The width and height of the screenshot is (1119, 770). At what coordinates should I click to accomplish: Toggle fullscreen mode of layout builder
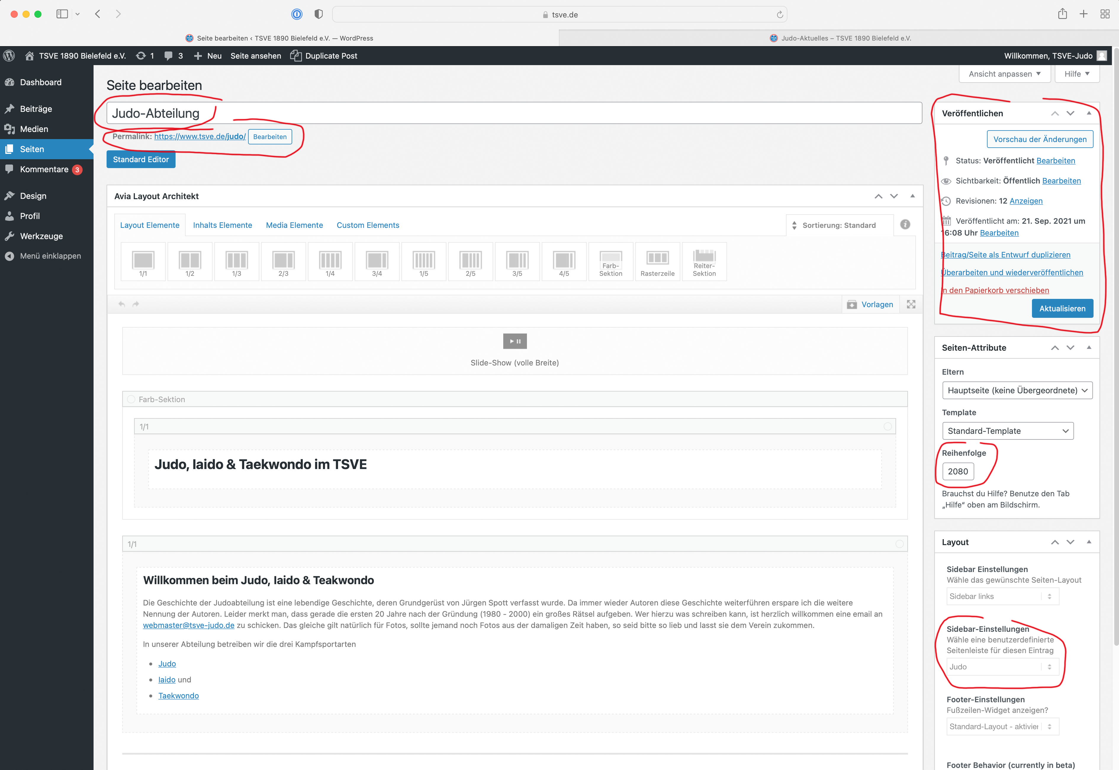tap(911, 305)
